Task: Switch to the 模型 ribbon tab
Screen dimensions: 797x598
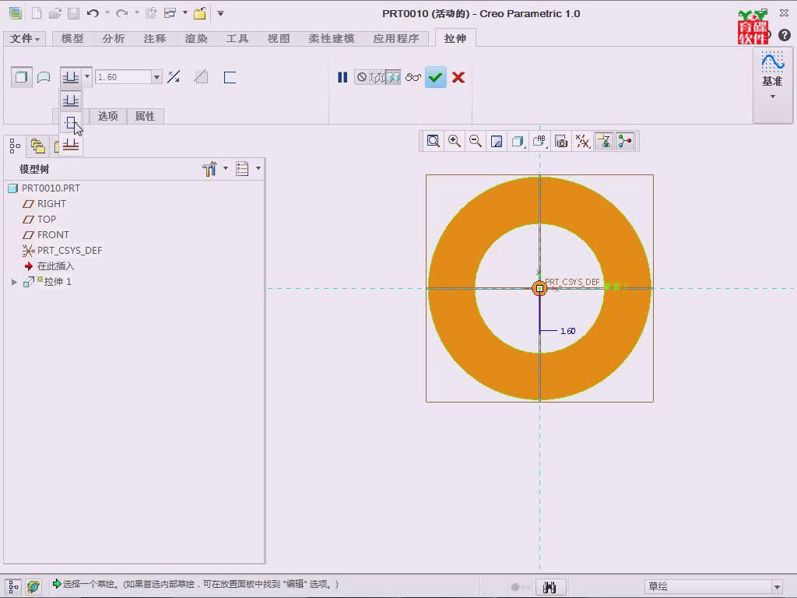Action: click(x=72, y=39)
